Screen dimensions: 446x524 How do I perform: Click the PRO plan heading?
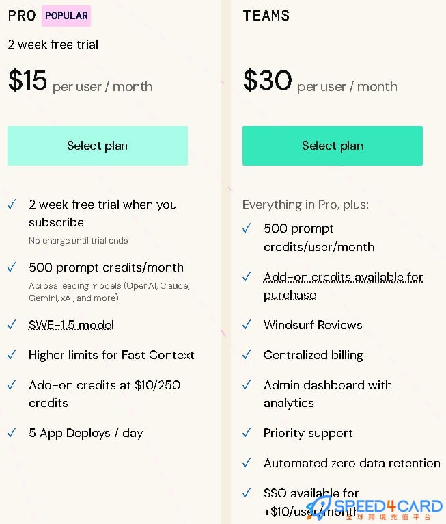click(x=22, y=16)
